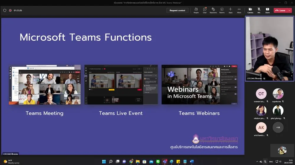Open Windows taskbar Search

111,161
